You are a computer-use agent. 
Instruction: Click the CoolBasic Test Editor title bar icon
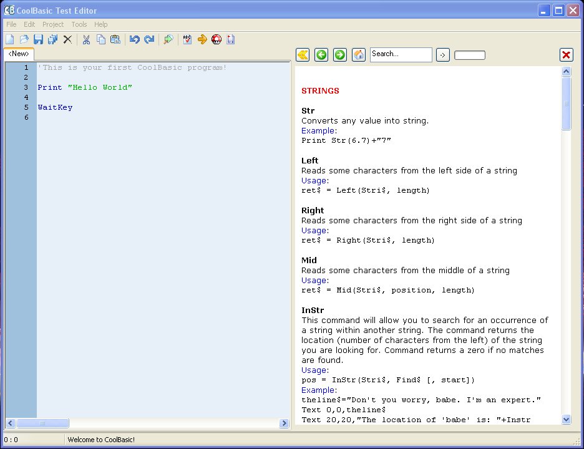pyautogui.click(x=9, y=10)
